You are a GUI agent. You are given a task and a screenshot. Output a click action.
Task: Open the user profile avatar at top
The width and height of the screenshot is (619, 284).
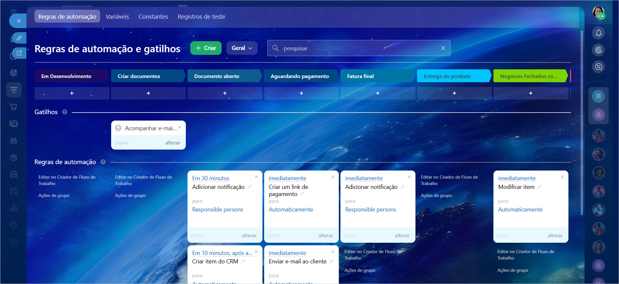pyautogui.click(x=598, y=12)
